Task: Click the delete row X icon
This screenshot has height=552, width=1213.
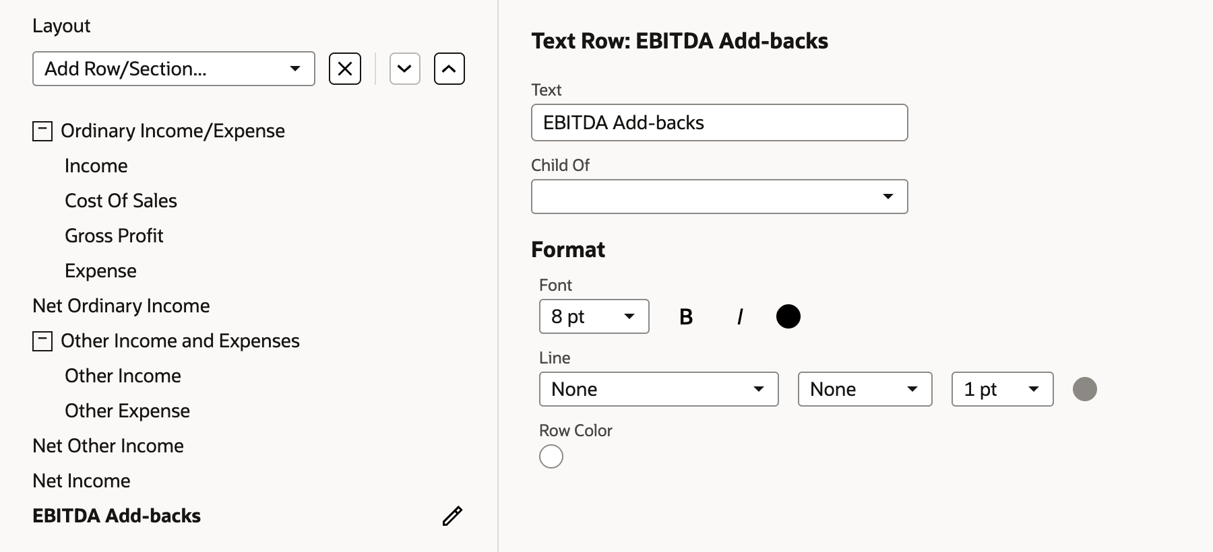Action: [x=345, y=69]
